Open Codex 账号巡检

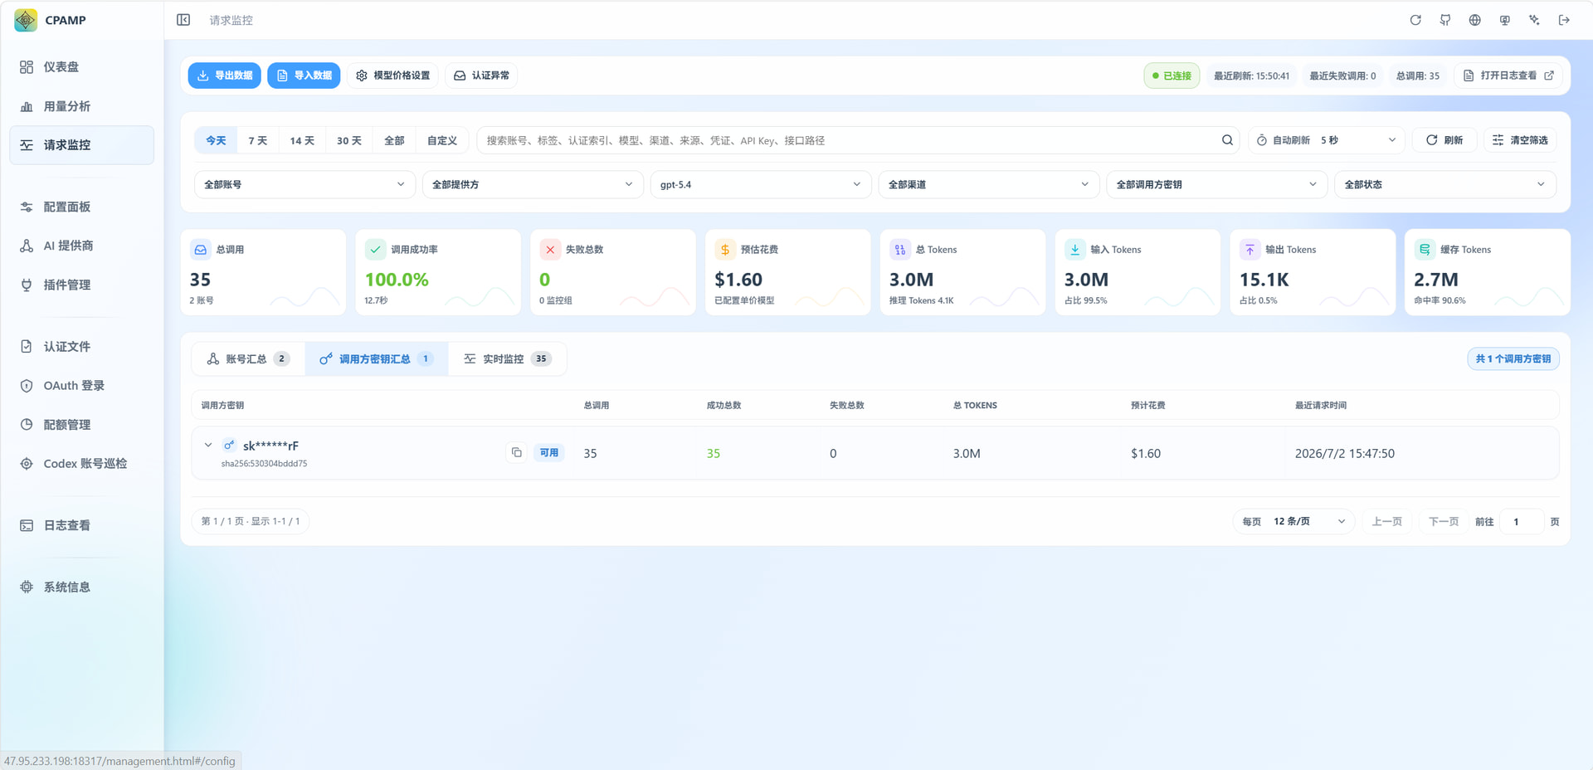click(x=81, y=464)
